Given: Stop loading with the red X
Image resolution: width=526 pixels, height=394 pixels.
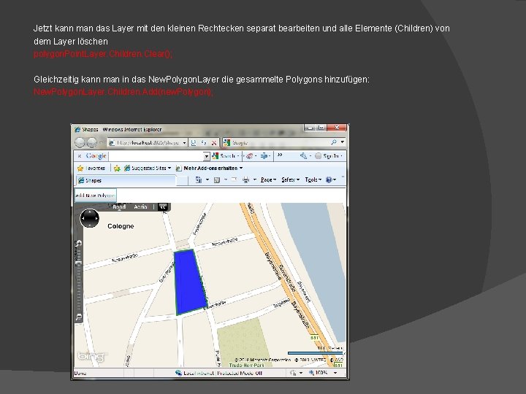Looking at the screenshot, I should [x=213, y=143].
